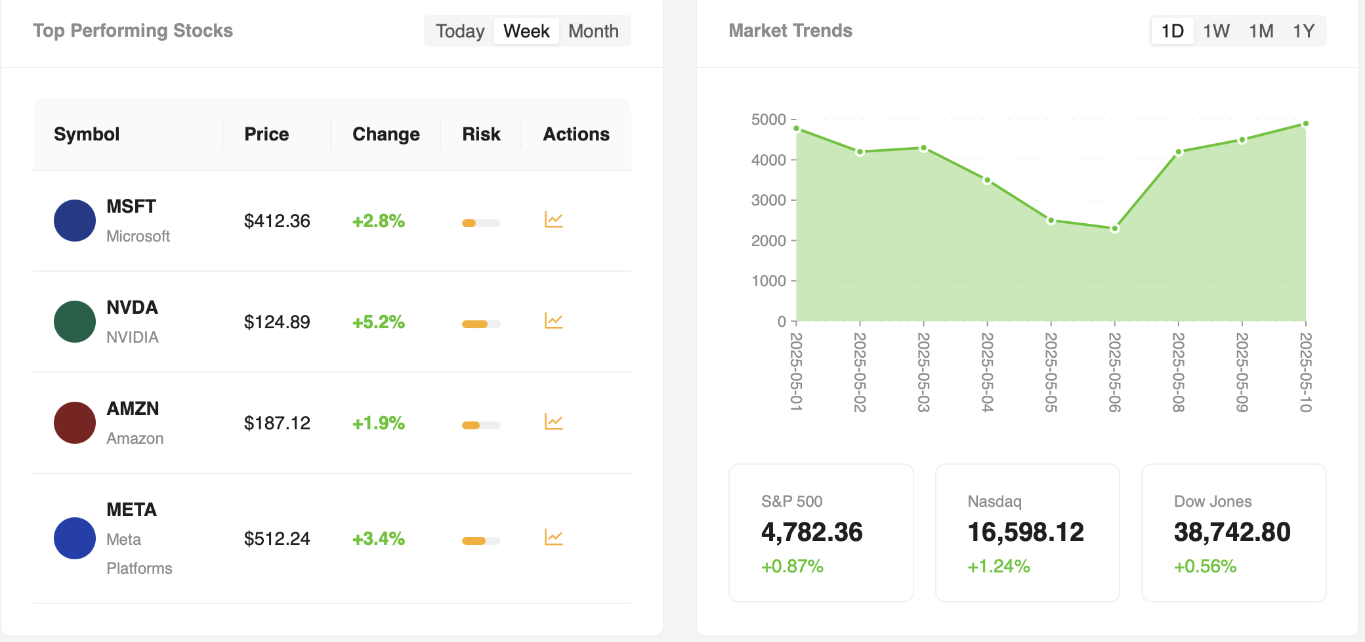Click the 2025-05-10 data point on chart
The height and width of the screenshot is (642, 1365).
point(1305,123)
